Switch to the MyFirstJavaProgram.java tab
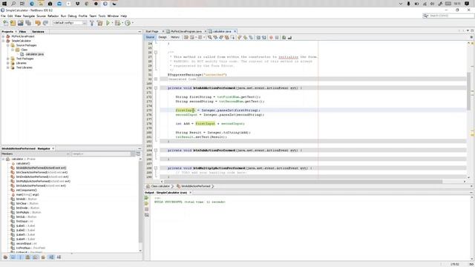The width and height of the screenshot is (475, 267). [186, 31]
